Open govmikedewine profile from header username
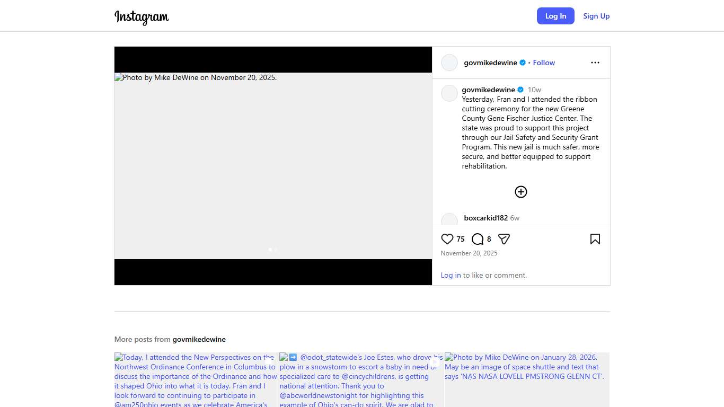Viewport: 724px width, 407px height. [x=490, y=63]
